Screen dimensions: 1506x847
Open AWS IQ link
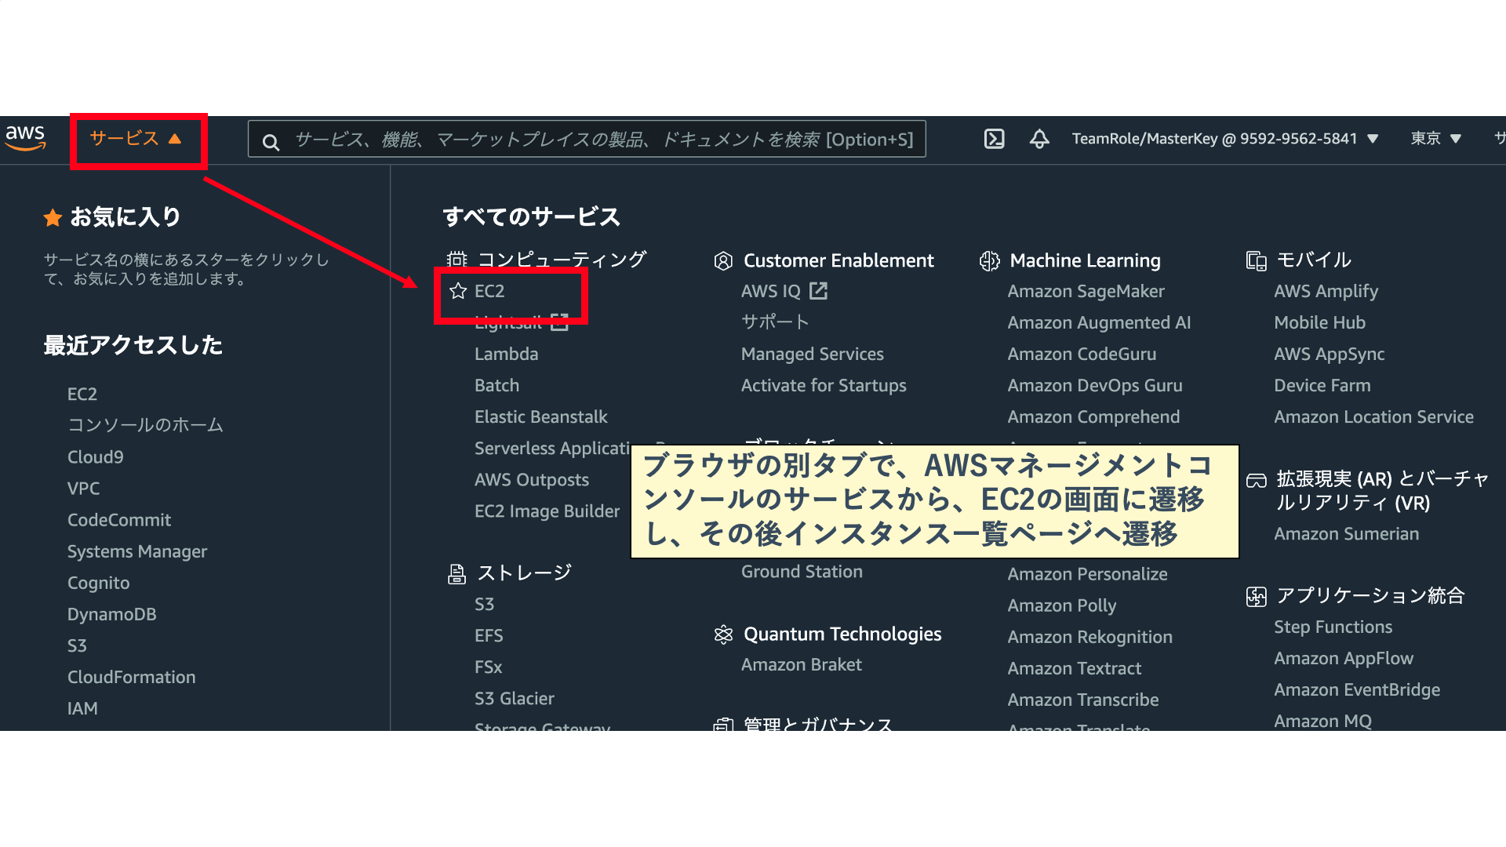(x=771, y=291)
